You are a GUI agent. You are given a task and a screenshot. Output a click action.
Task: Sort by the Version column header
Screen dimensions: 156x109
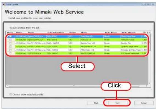pos(73,33)
